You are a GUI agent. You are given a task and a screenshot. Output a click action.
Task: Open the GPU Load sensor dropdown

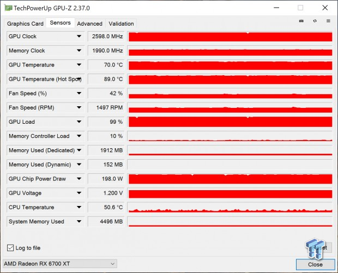point(79,122)
